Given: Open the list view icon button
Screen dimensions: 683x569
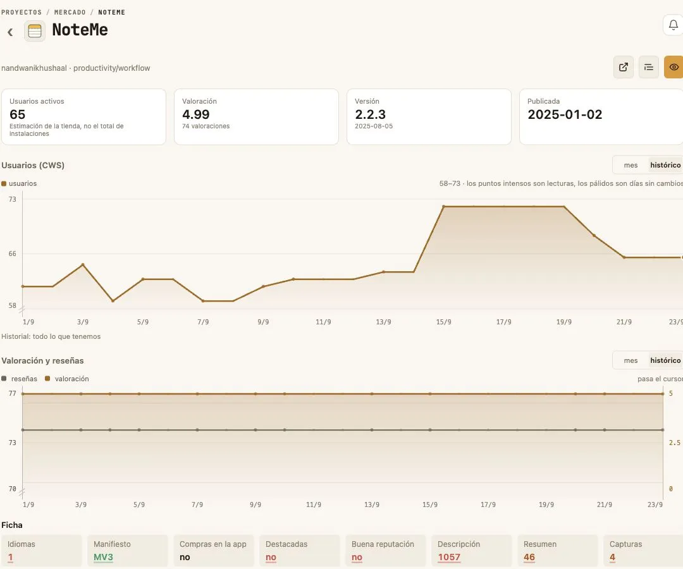Looking at the screenshot, I should point(649,67).
